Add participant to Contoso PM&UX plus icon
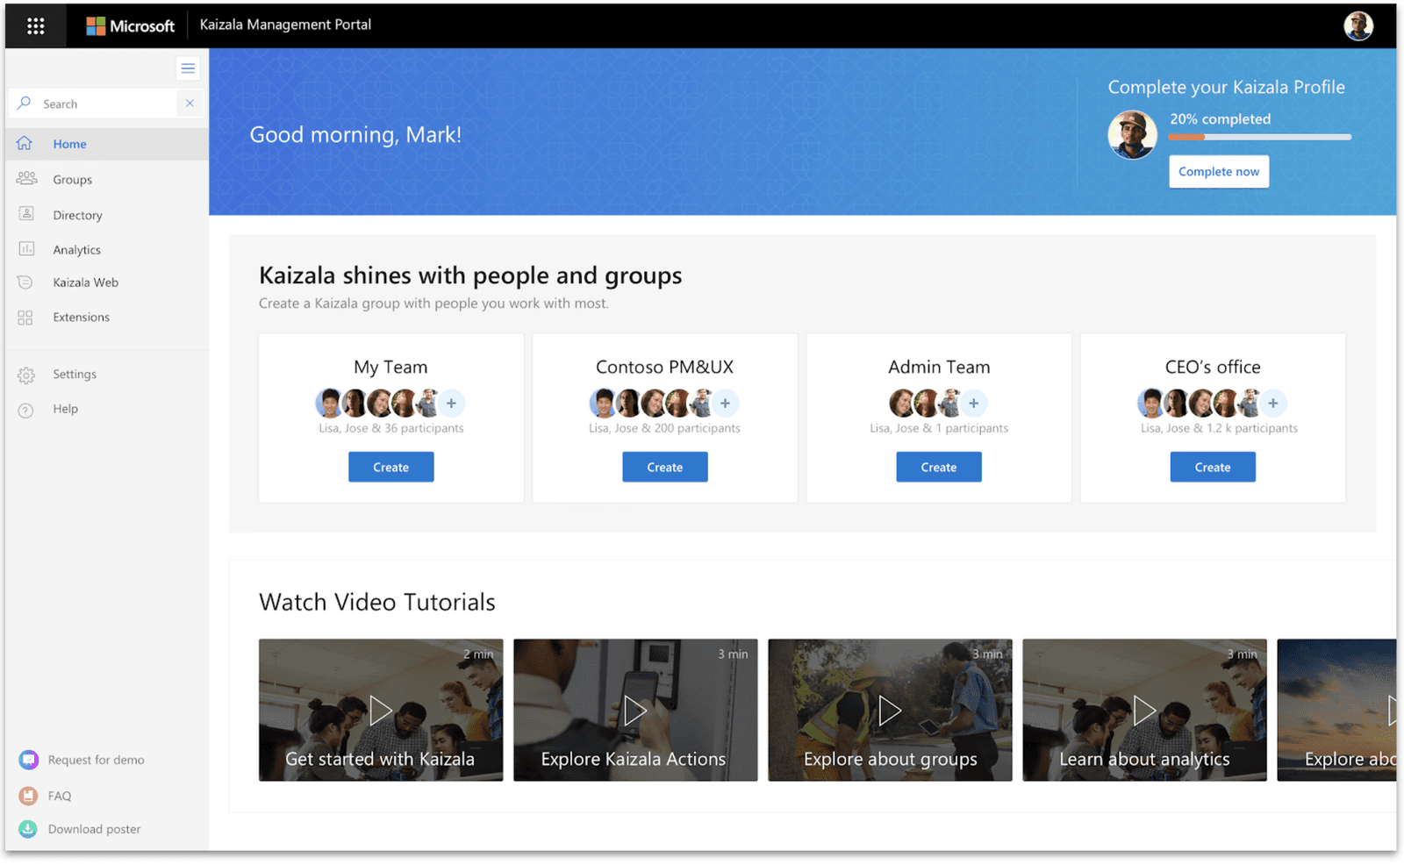 pyautogui.click(x=725, y=404)
